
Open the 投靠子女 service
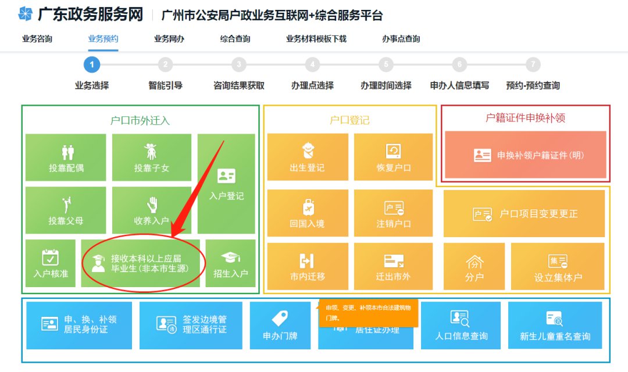point(151,157)
